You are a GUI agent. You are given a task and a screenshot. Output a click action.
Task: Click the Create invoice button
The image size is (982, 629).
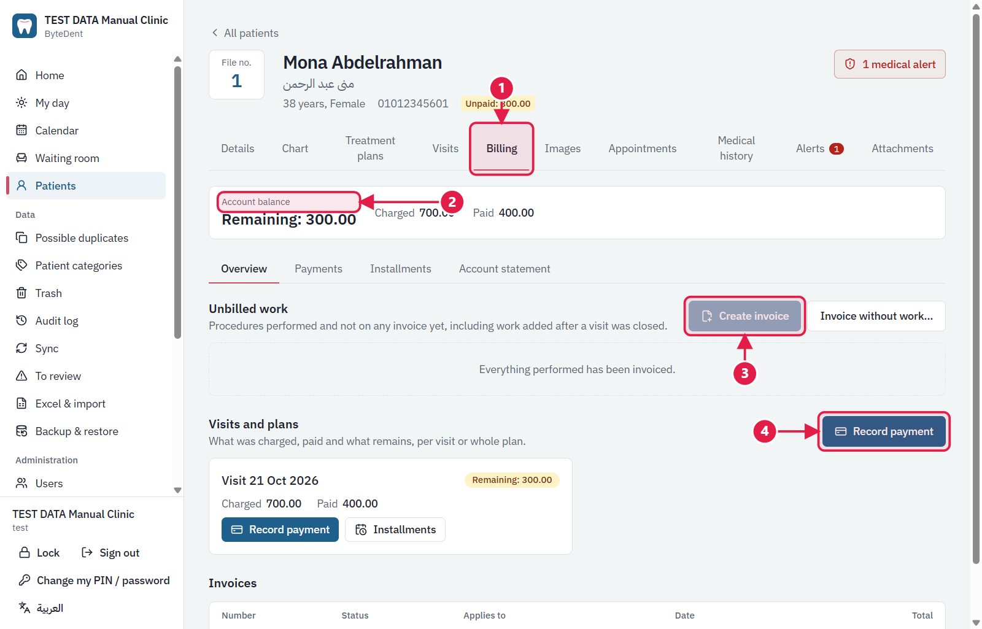coord(744,316)
